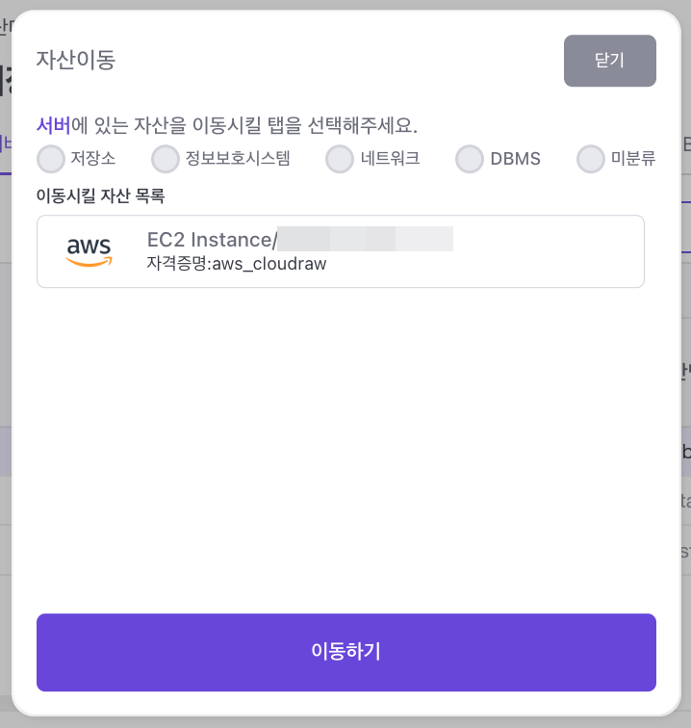Click the purple 서버 word
The image size is (691, 728).
click(x=53, y=124)
